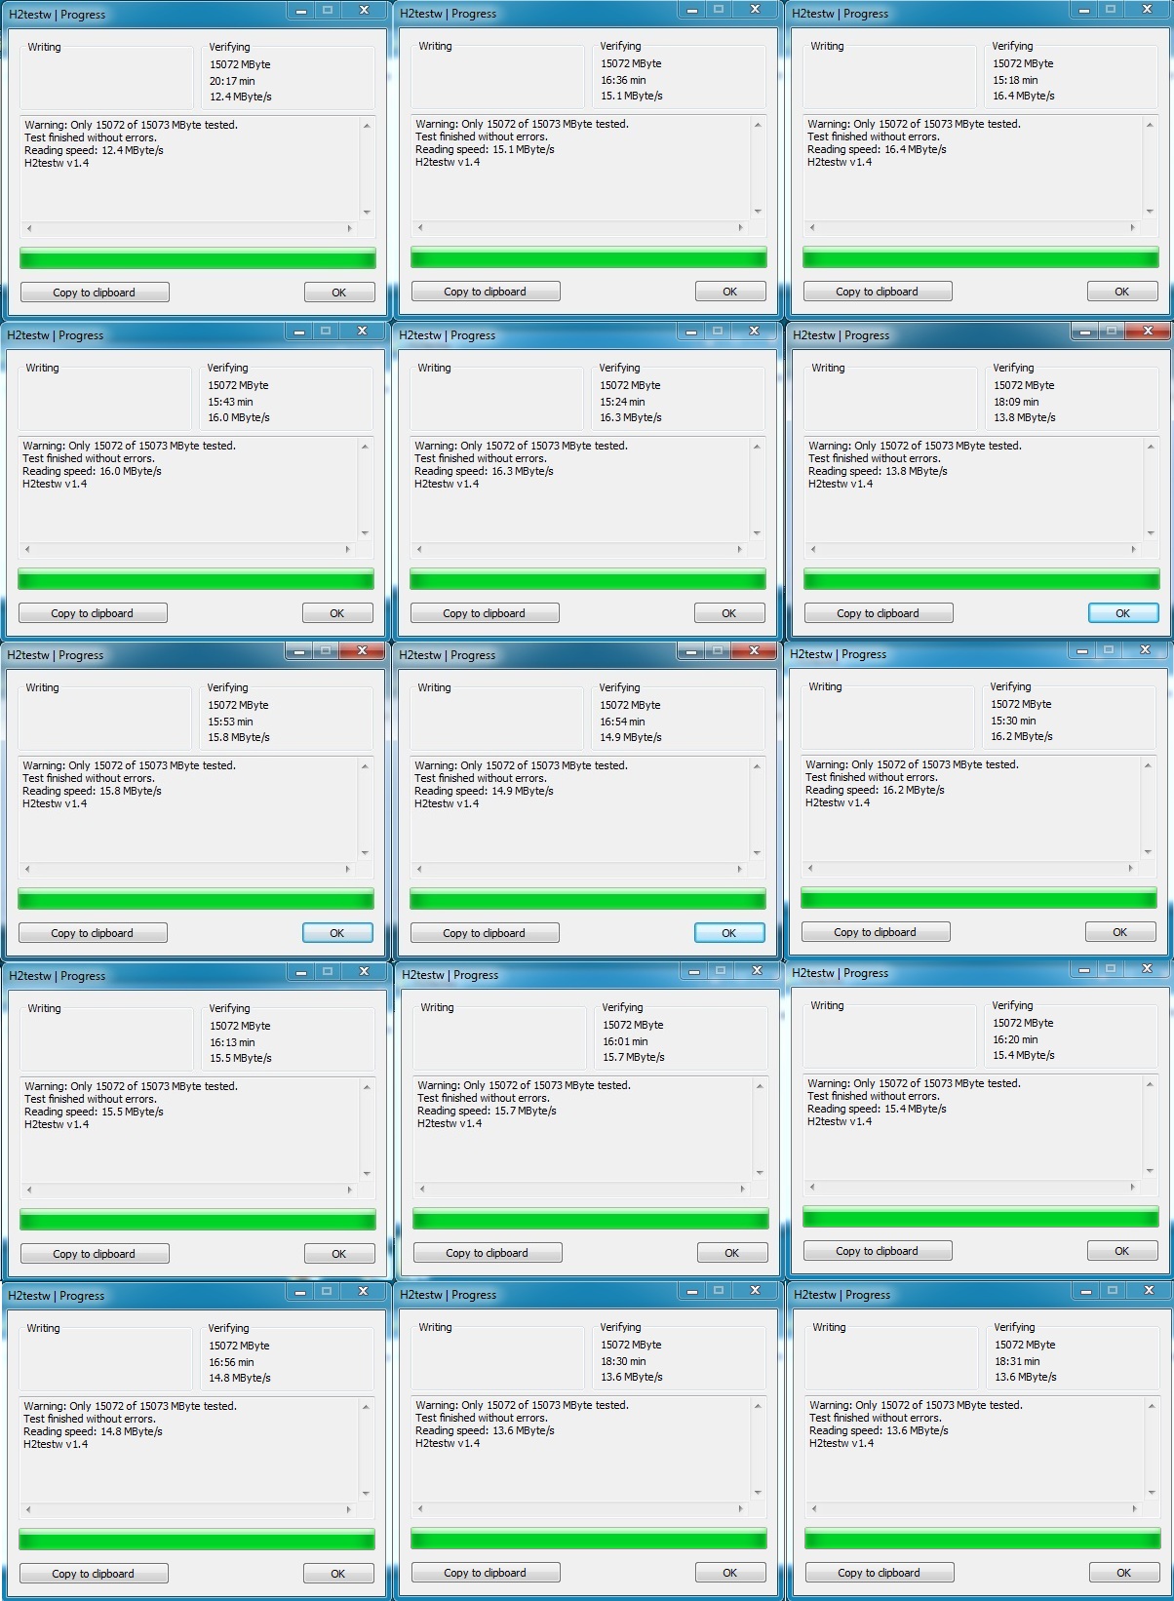Click the highlighted OK in the 13.8 MByte/s window

1123,613
